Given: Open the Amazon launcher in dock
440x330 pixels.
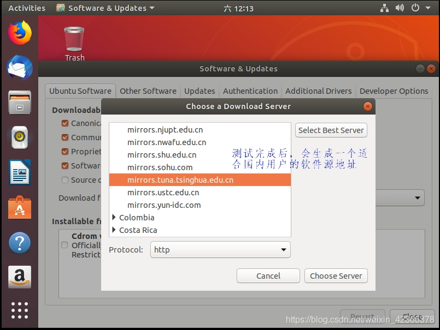Looking at the screenshot, I should pyautogui.click(x=20, y=277).
